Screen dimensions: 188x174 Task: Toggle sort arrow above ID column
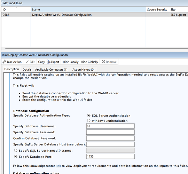coord(16,7)
